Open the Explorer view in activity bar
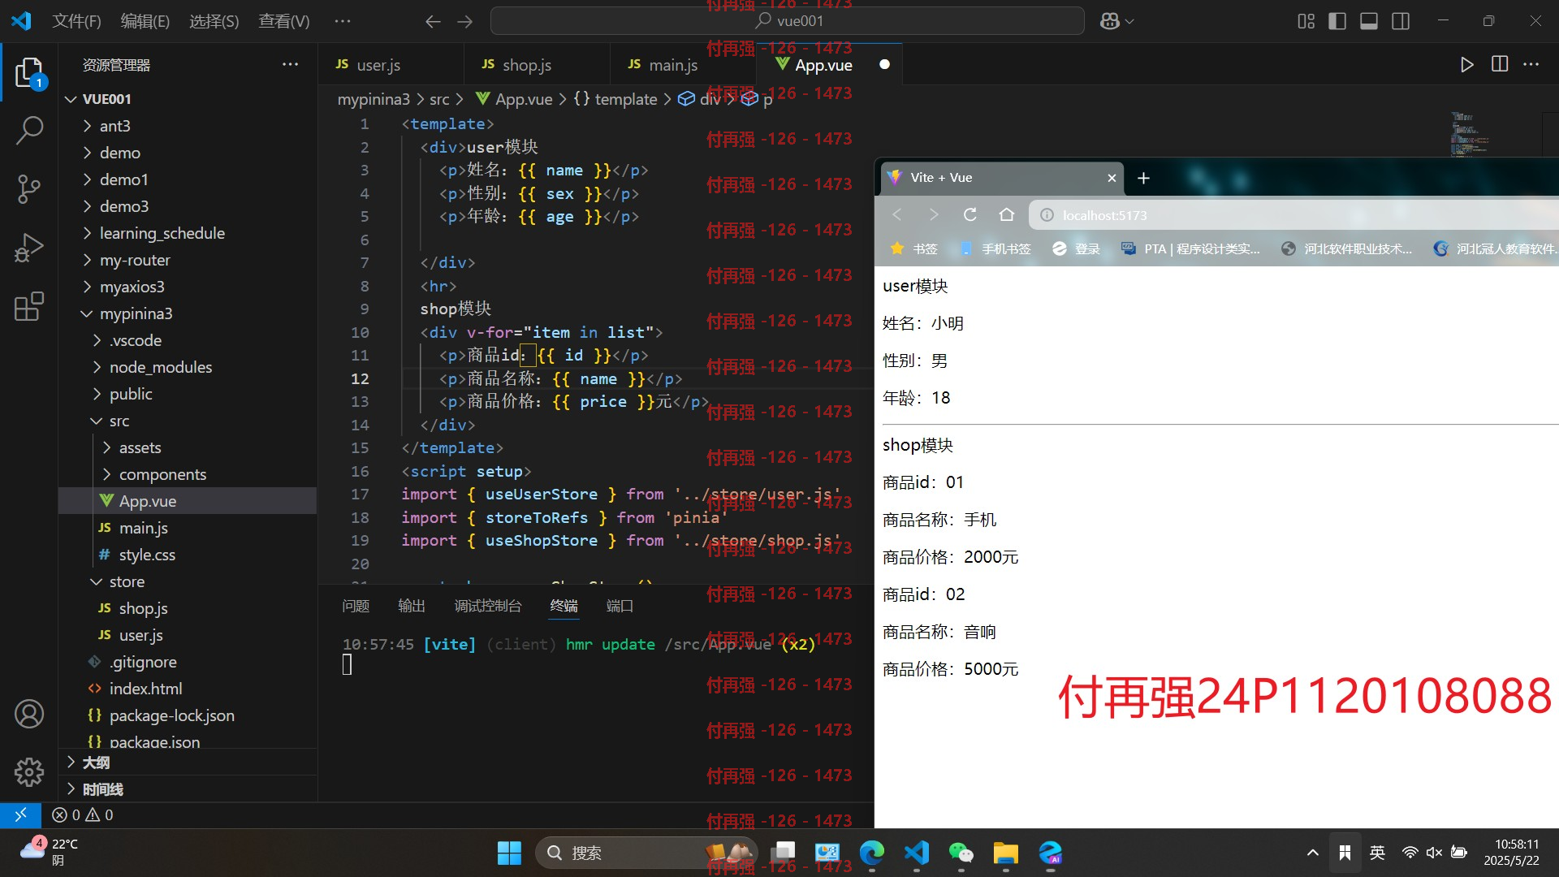This screenshot has height=877, width=1559. point(29,72)
